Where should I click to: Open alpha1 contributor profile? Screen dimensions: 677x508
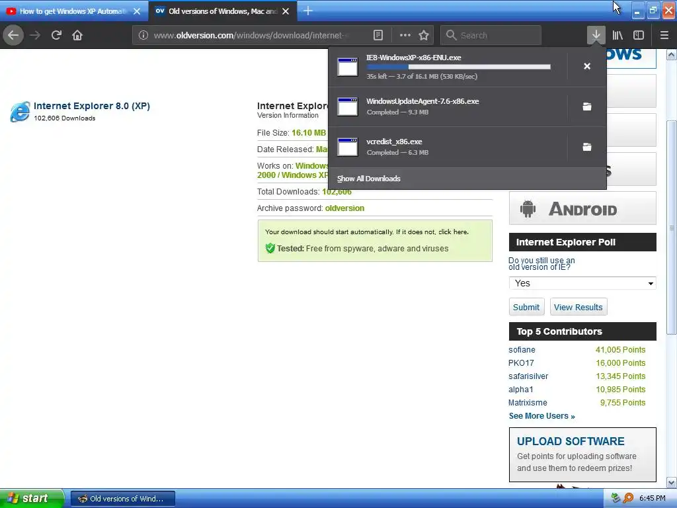click(x=521, y=389)
